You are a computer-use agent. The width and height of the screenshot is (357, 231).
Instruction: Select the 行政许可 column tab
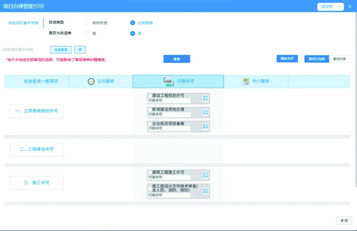[178, 81]
